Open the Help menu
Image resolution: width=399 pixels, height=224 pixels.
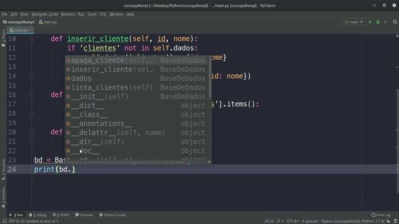(x=130, y=14)
